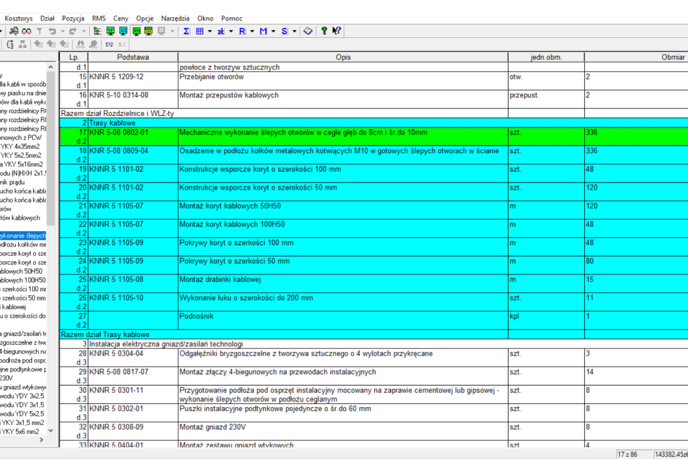Open the dropdown arrow beside the M icon
This screenshot has width=688, height=459.
click(x=273, y=31)
